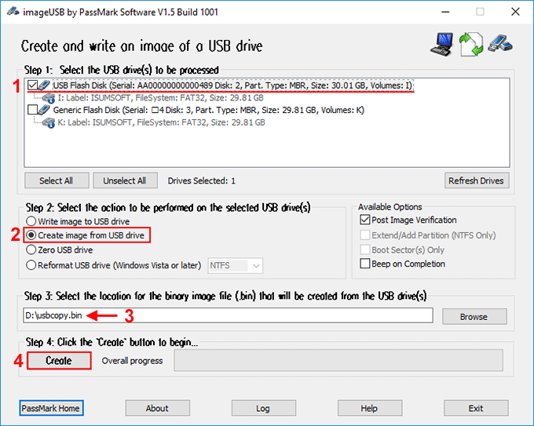Viewport: 534px width, 426px height.
Task: Click the USB flash drive icon at top right
Action: pos(500,44)
